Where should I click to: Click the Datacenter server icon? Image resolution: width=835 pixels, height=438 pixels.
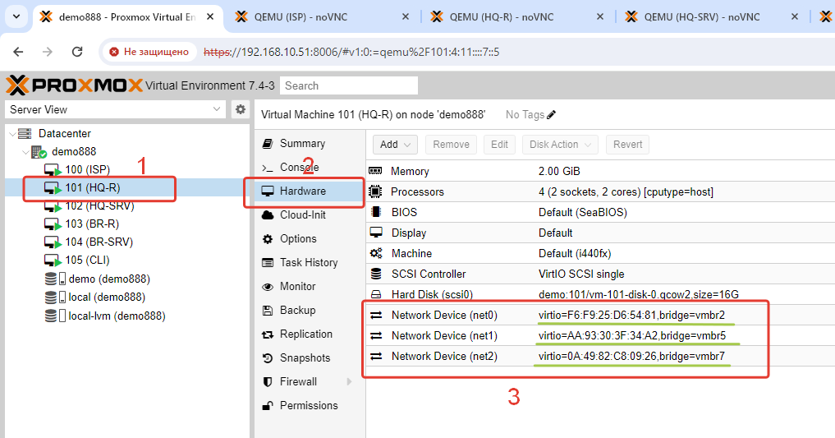pyautogui.click(x=25, y=133)
